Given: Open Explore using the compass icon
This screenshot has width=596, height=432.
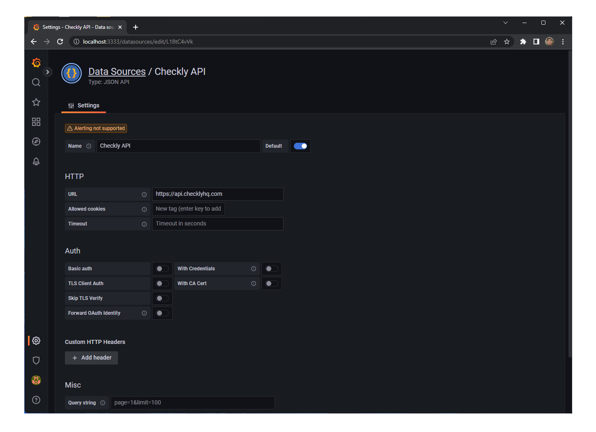Looking at the screenshot, I should (36, 142).
